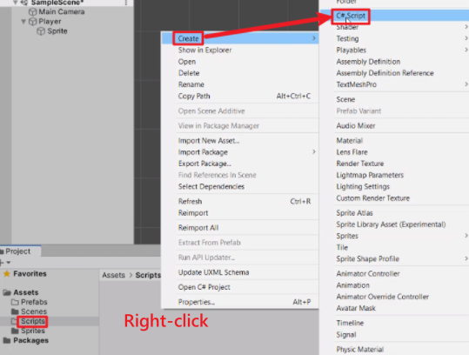This screenshot has width=469, height=355.
Task: Click the Sprites folder icon
Action: point(15,331)
